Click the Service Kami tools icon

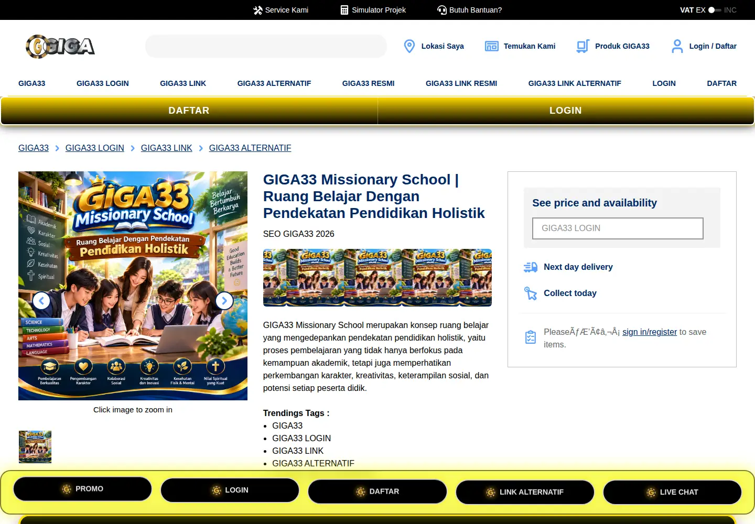point(257,10)
